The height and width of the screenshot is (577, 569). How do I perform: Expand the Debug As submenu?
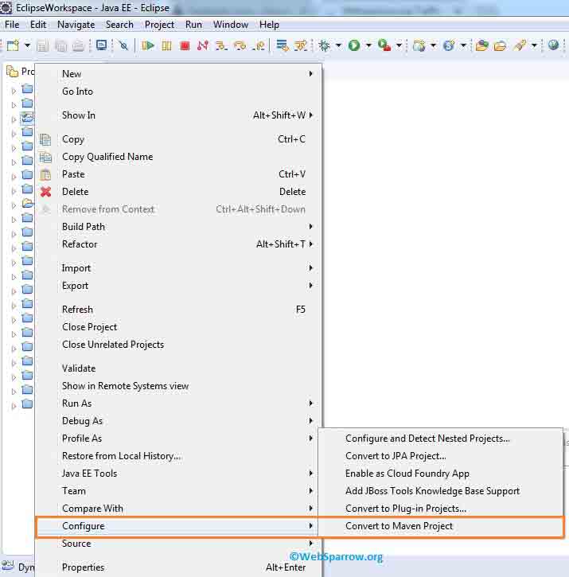178,420
